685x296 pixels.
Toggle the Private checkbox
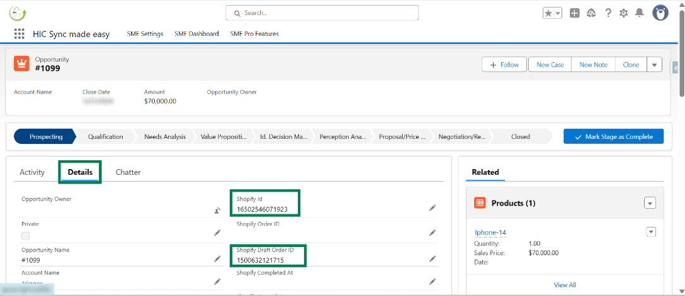(x=26, y=236)
